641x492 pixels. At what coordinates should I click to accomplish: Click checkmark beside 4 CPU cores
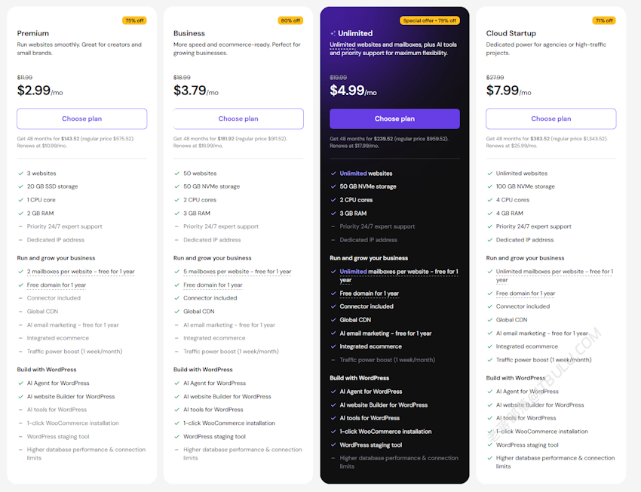[489, 200]
